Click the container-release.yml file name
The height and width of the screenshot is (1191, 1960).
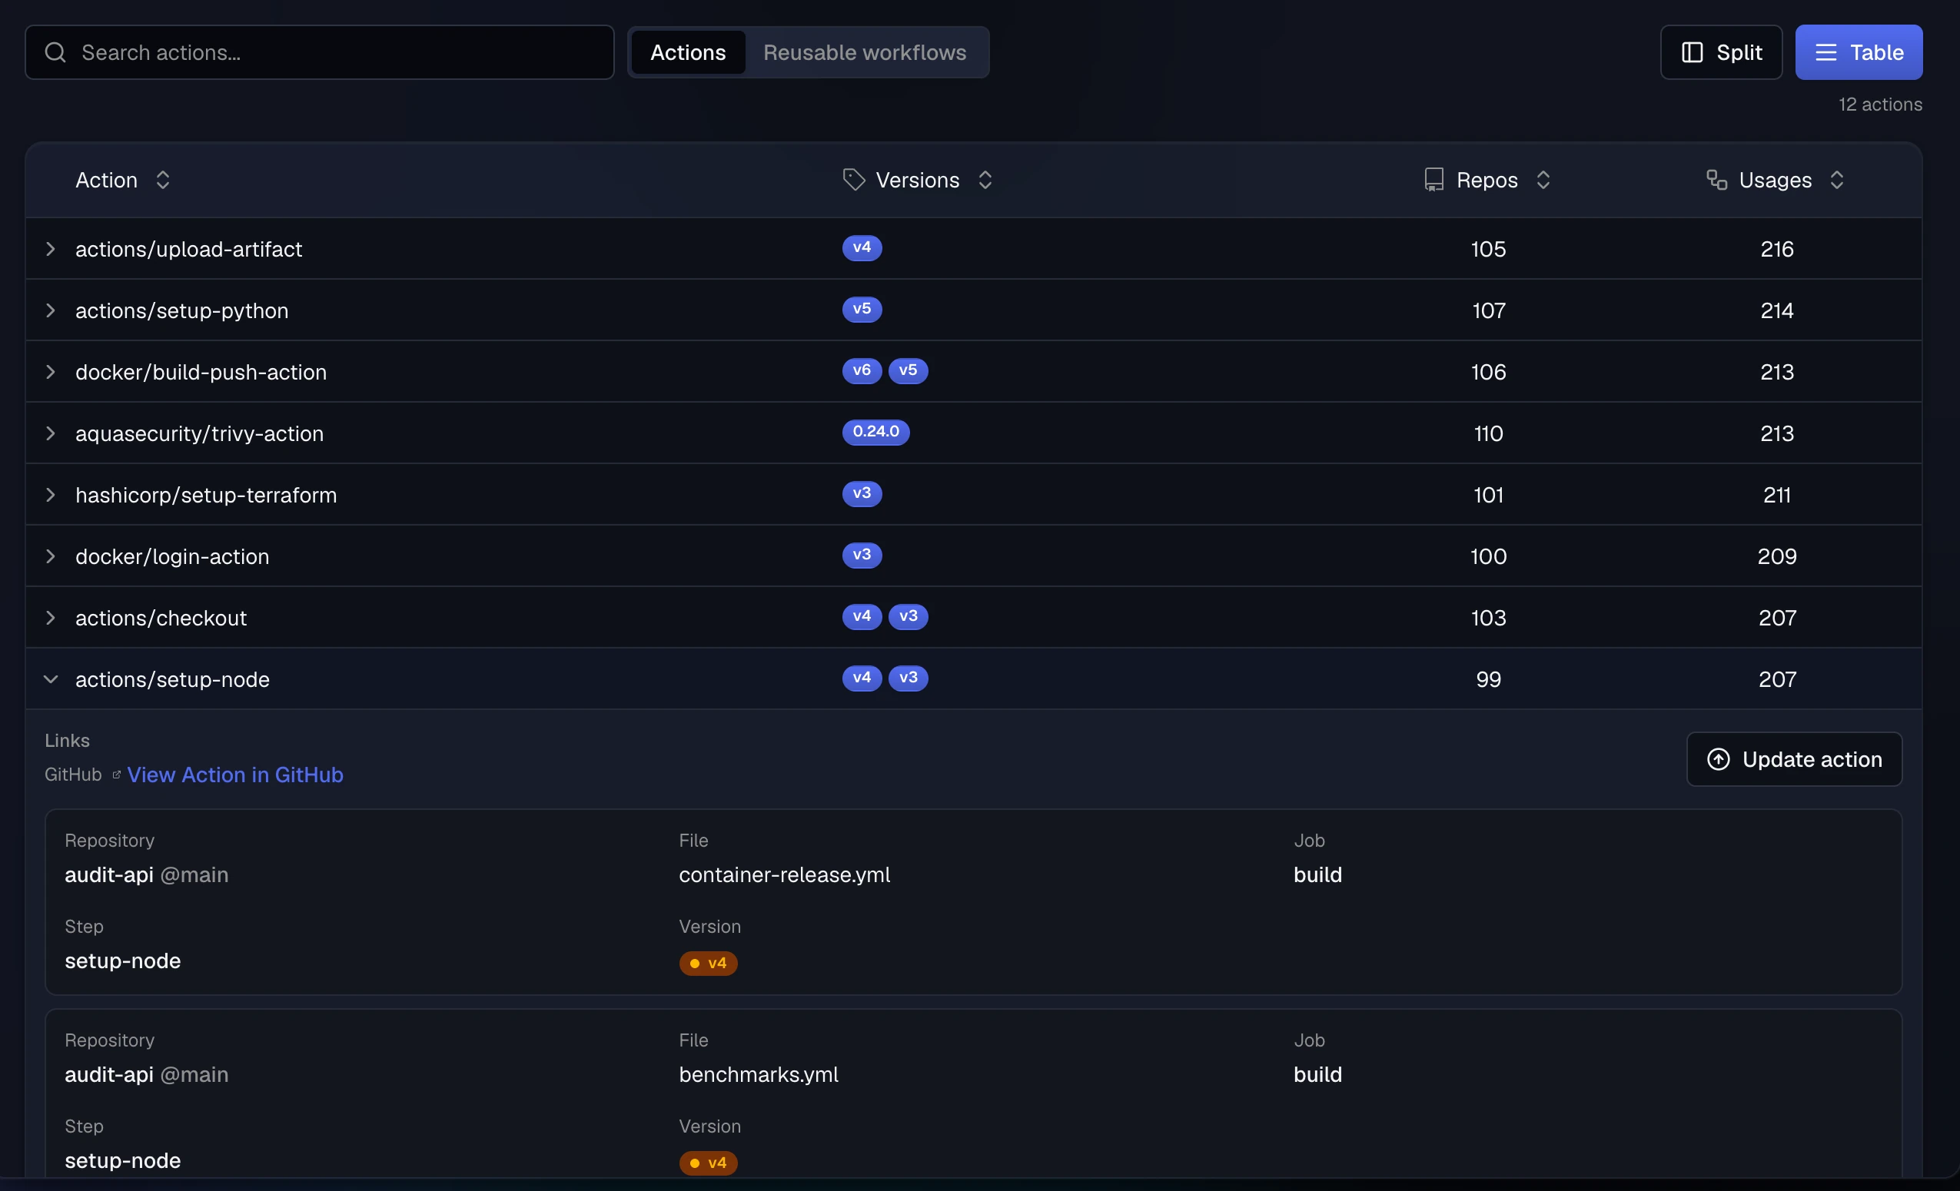784,874
